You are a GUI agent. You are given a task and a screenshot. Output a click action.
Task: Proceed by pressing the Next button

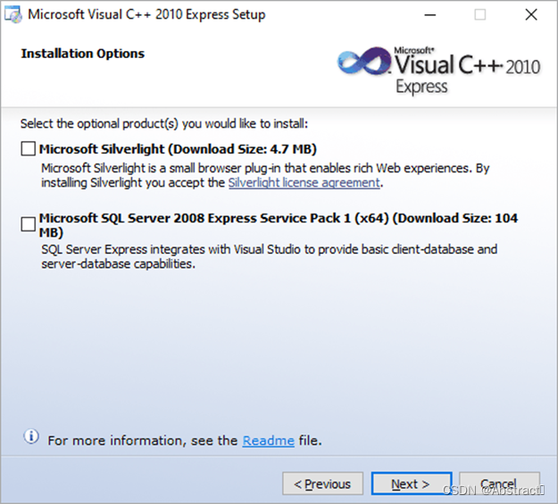coord(411,484)
